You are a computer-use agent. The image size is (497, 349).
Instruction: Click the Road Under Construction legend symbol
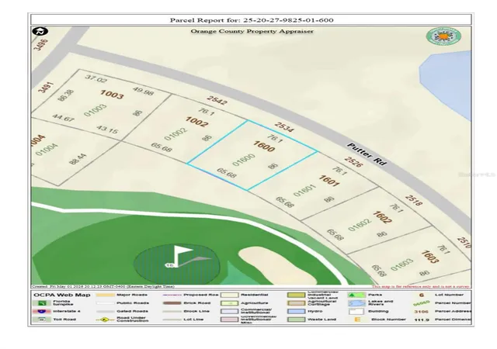point(106,320)
